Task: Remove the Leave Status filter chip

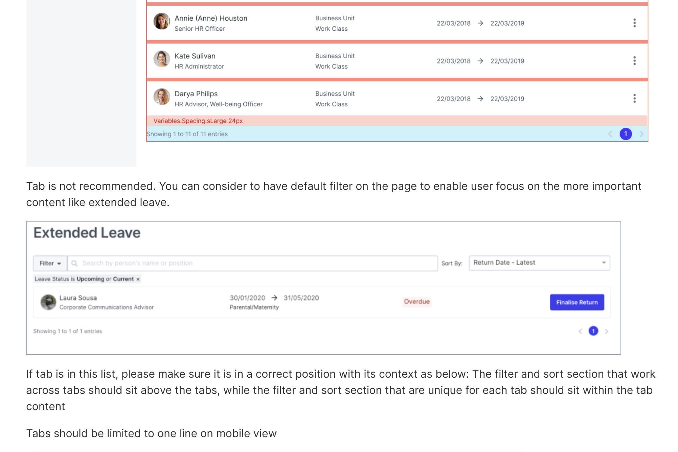Action: [x=138, y=279]
